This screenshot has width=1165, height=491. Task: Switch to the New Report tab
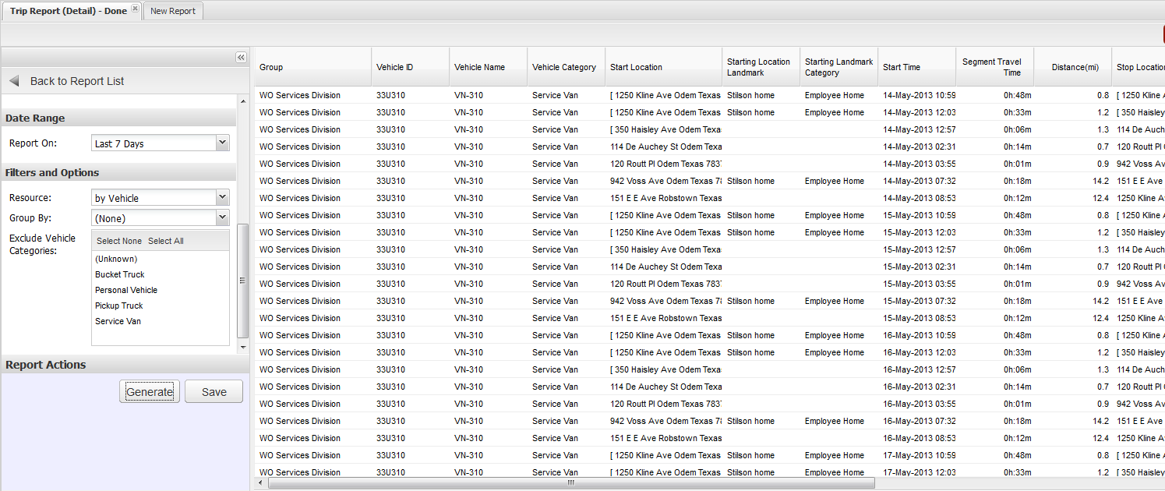[173, 10]
